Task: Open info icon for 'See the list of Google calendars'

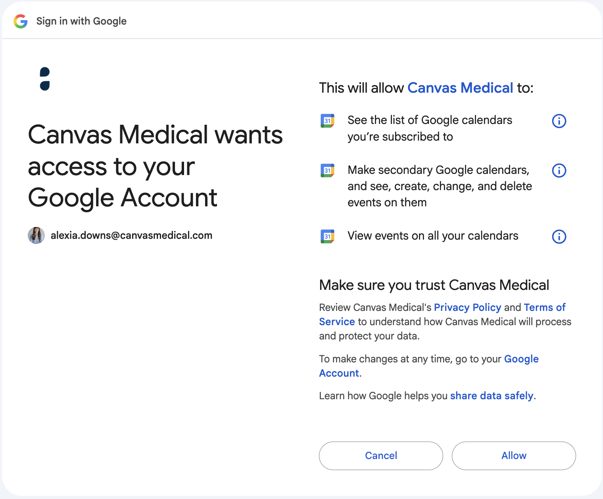Action: point(559,121)
